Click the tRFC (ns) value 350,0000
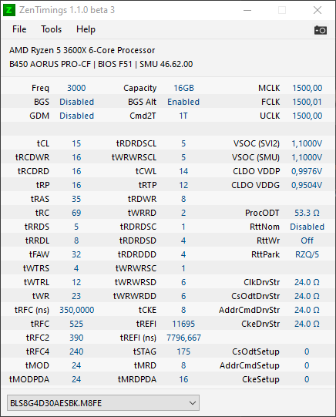The width and height of the screenshot is (336, 417). tap(76, 310)
